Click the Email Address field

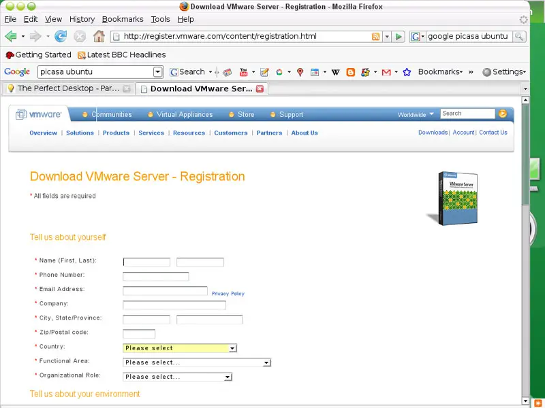pyautogui.click(x=165, y=291)
